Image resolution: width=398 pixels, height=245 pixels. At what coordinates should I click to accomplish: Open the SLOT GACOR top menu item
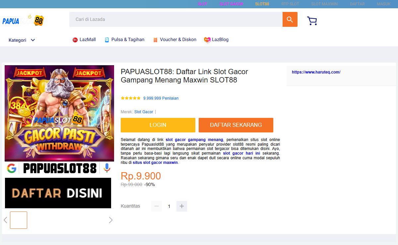point(231,4)
